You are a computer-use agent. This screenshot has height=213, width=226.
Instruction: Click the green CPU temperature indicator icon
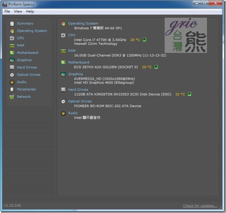[145, 39]
